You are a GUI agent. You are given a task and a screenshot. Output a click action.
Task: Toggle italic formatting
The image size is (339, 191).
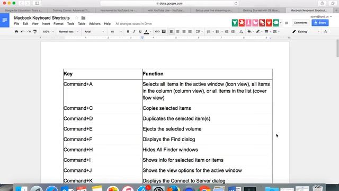tap(134, 32)
